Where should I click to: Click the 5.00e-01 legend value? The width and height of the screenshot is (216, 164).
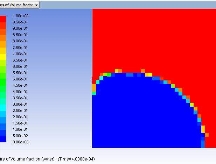click(x=20, y=79)
